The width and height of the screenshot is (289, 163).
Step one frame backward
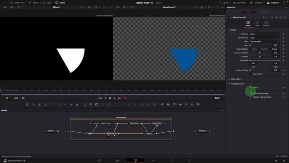click(x=105, y=98)
